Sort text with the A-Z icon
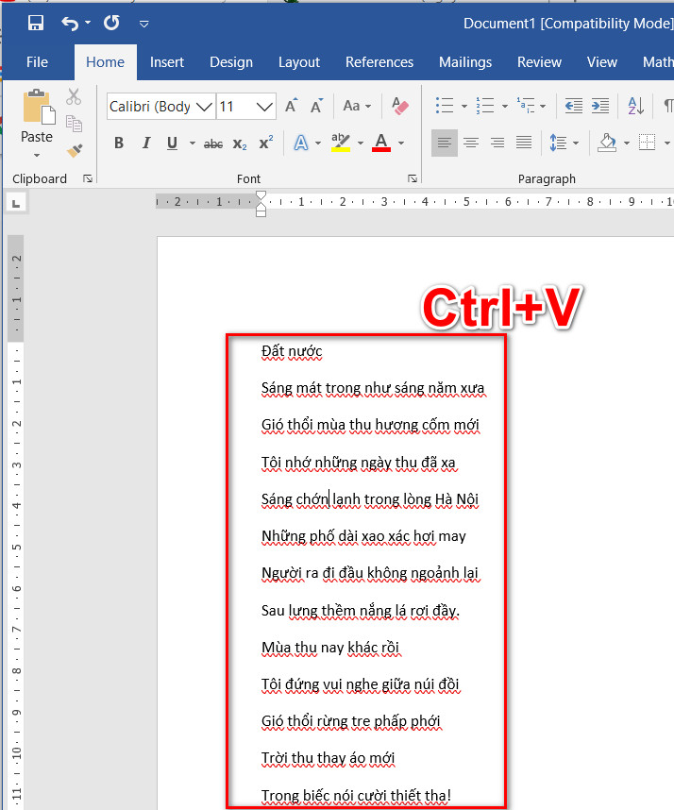 [636, 106]
